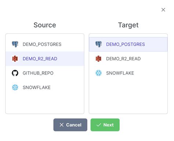Click the Cancel button
The image size is (174, 141).
click(70, 125)
